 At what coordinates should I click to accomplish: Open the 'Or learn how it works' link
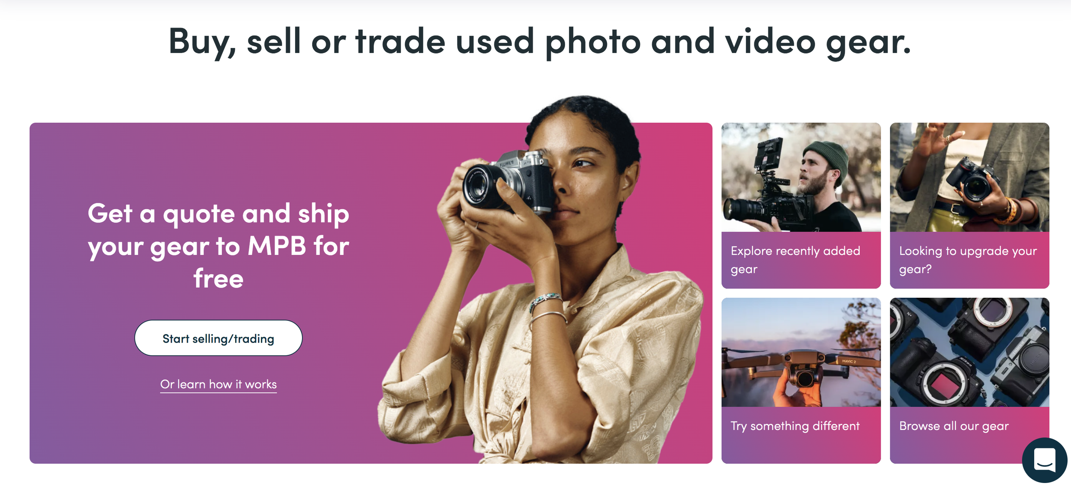[x=218, y=384]
